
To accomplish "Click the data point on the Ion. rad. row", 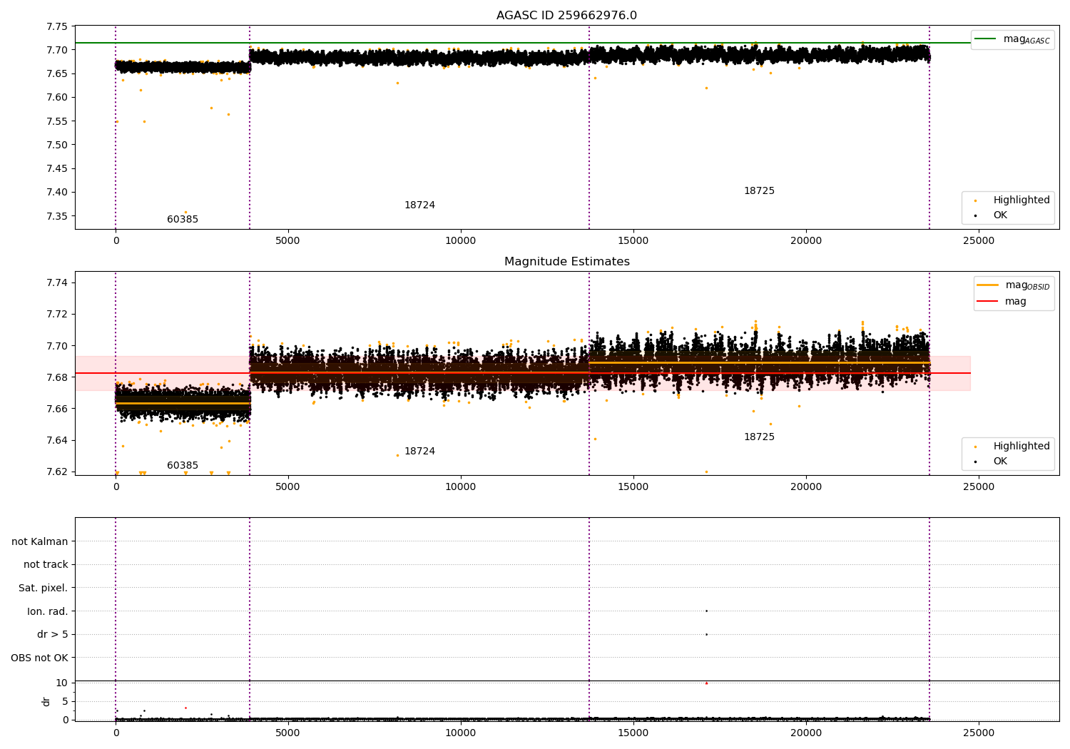I will 706,611.
